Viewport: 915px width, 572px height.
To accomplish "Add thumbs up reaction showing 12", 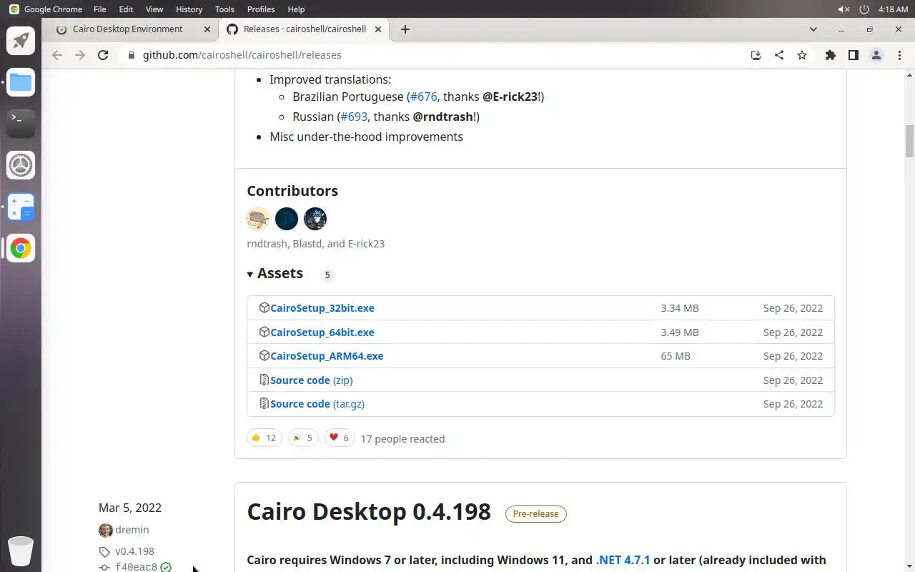I will 264,438.
